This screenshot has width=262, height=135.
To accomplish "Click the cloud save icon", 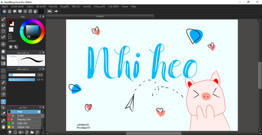I will (5, 11).
